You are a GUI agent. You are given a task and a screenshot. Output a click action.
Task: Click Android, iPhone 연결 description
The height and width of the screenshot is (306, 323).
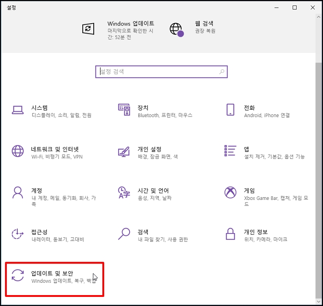(x=267, y=115)
